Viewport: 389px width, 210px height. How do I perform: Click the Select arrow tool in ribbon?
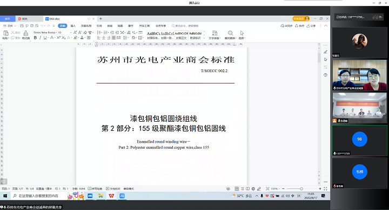click(x=242, y=35)
